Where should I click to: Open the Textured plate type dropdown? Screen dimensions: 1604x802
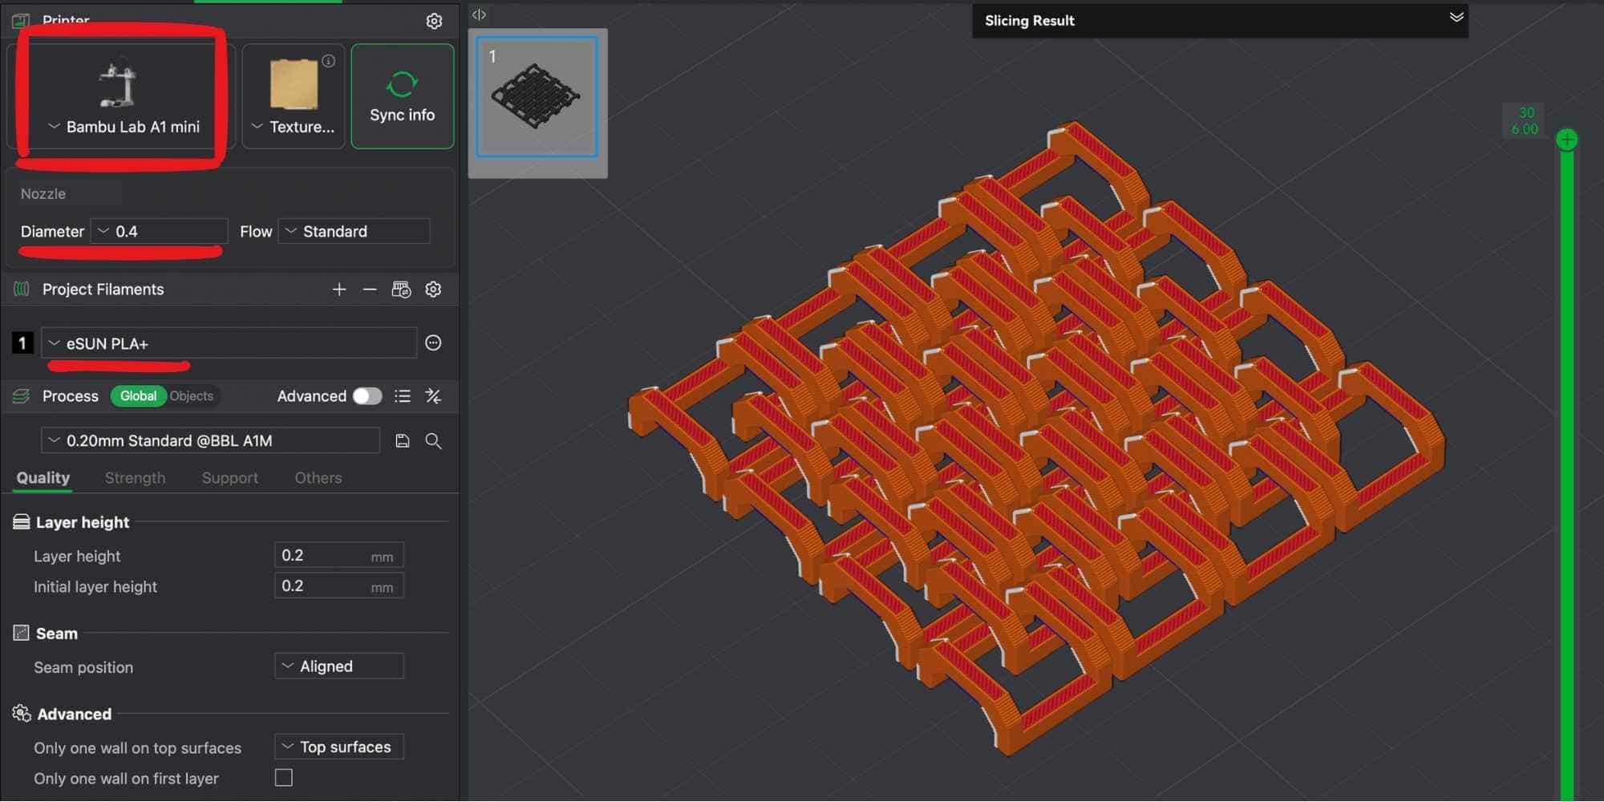pos(294,96)
